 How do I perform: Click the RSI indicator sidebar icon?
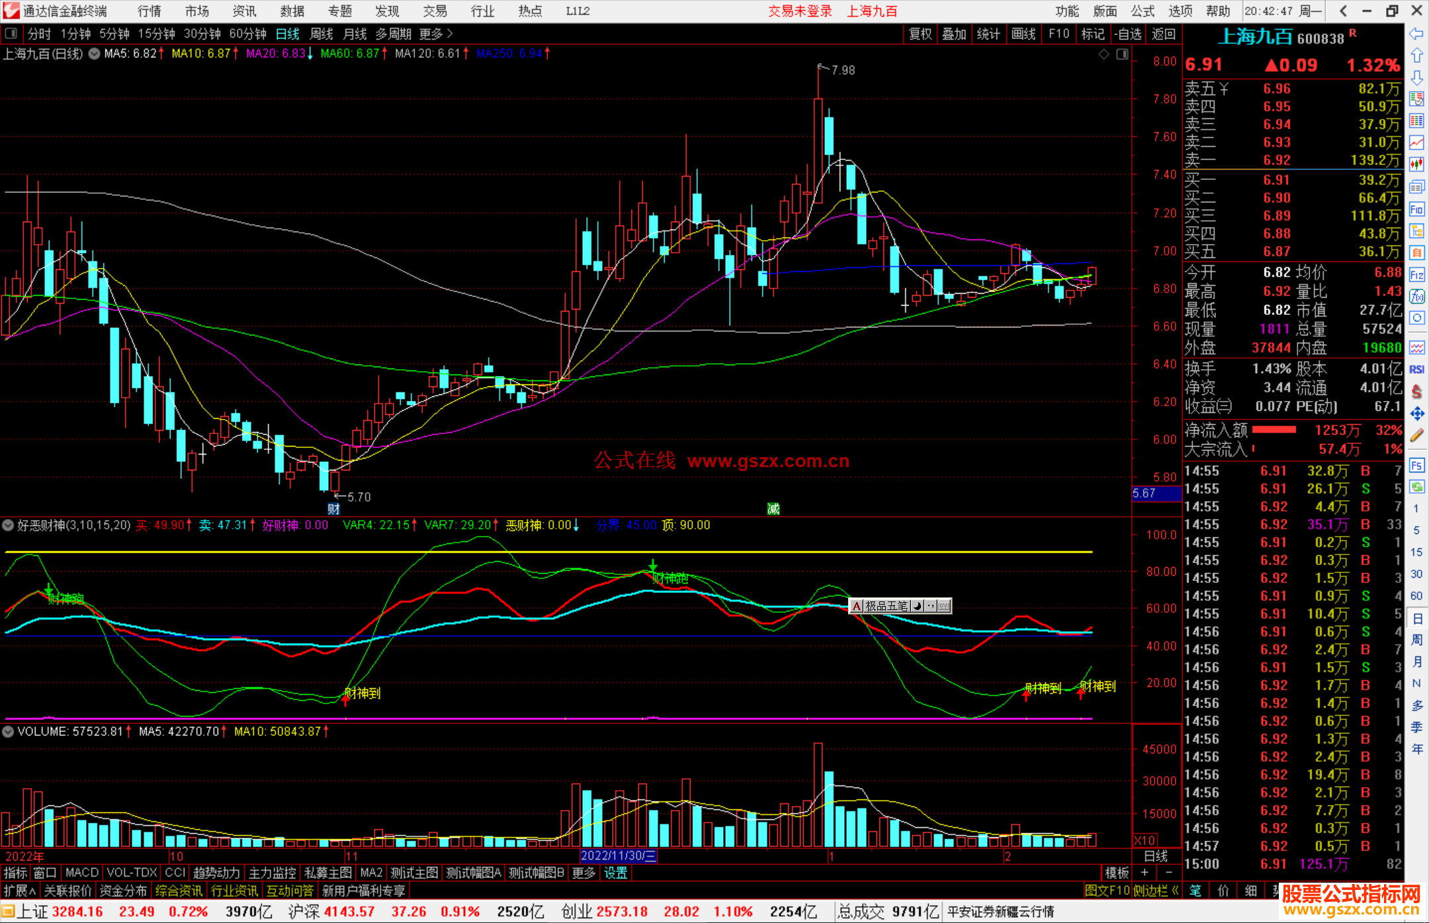click(1416, 369)
